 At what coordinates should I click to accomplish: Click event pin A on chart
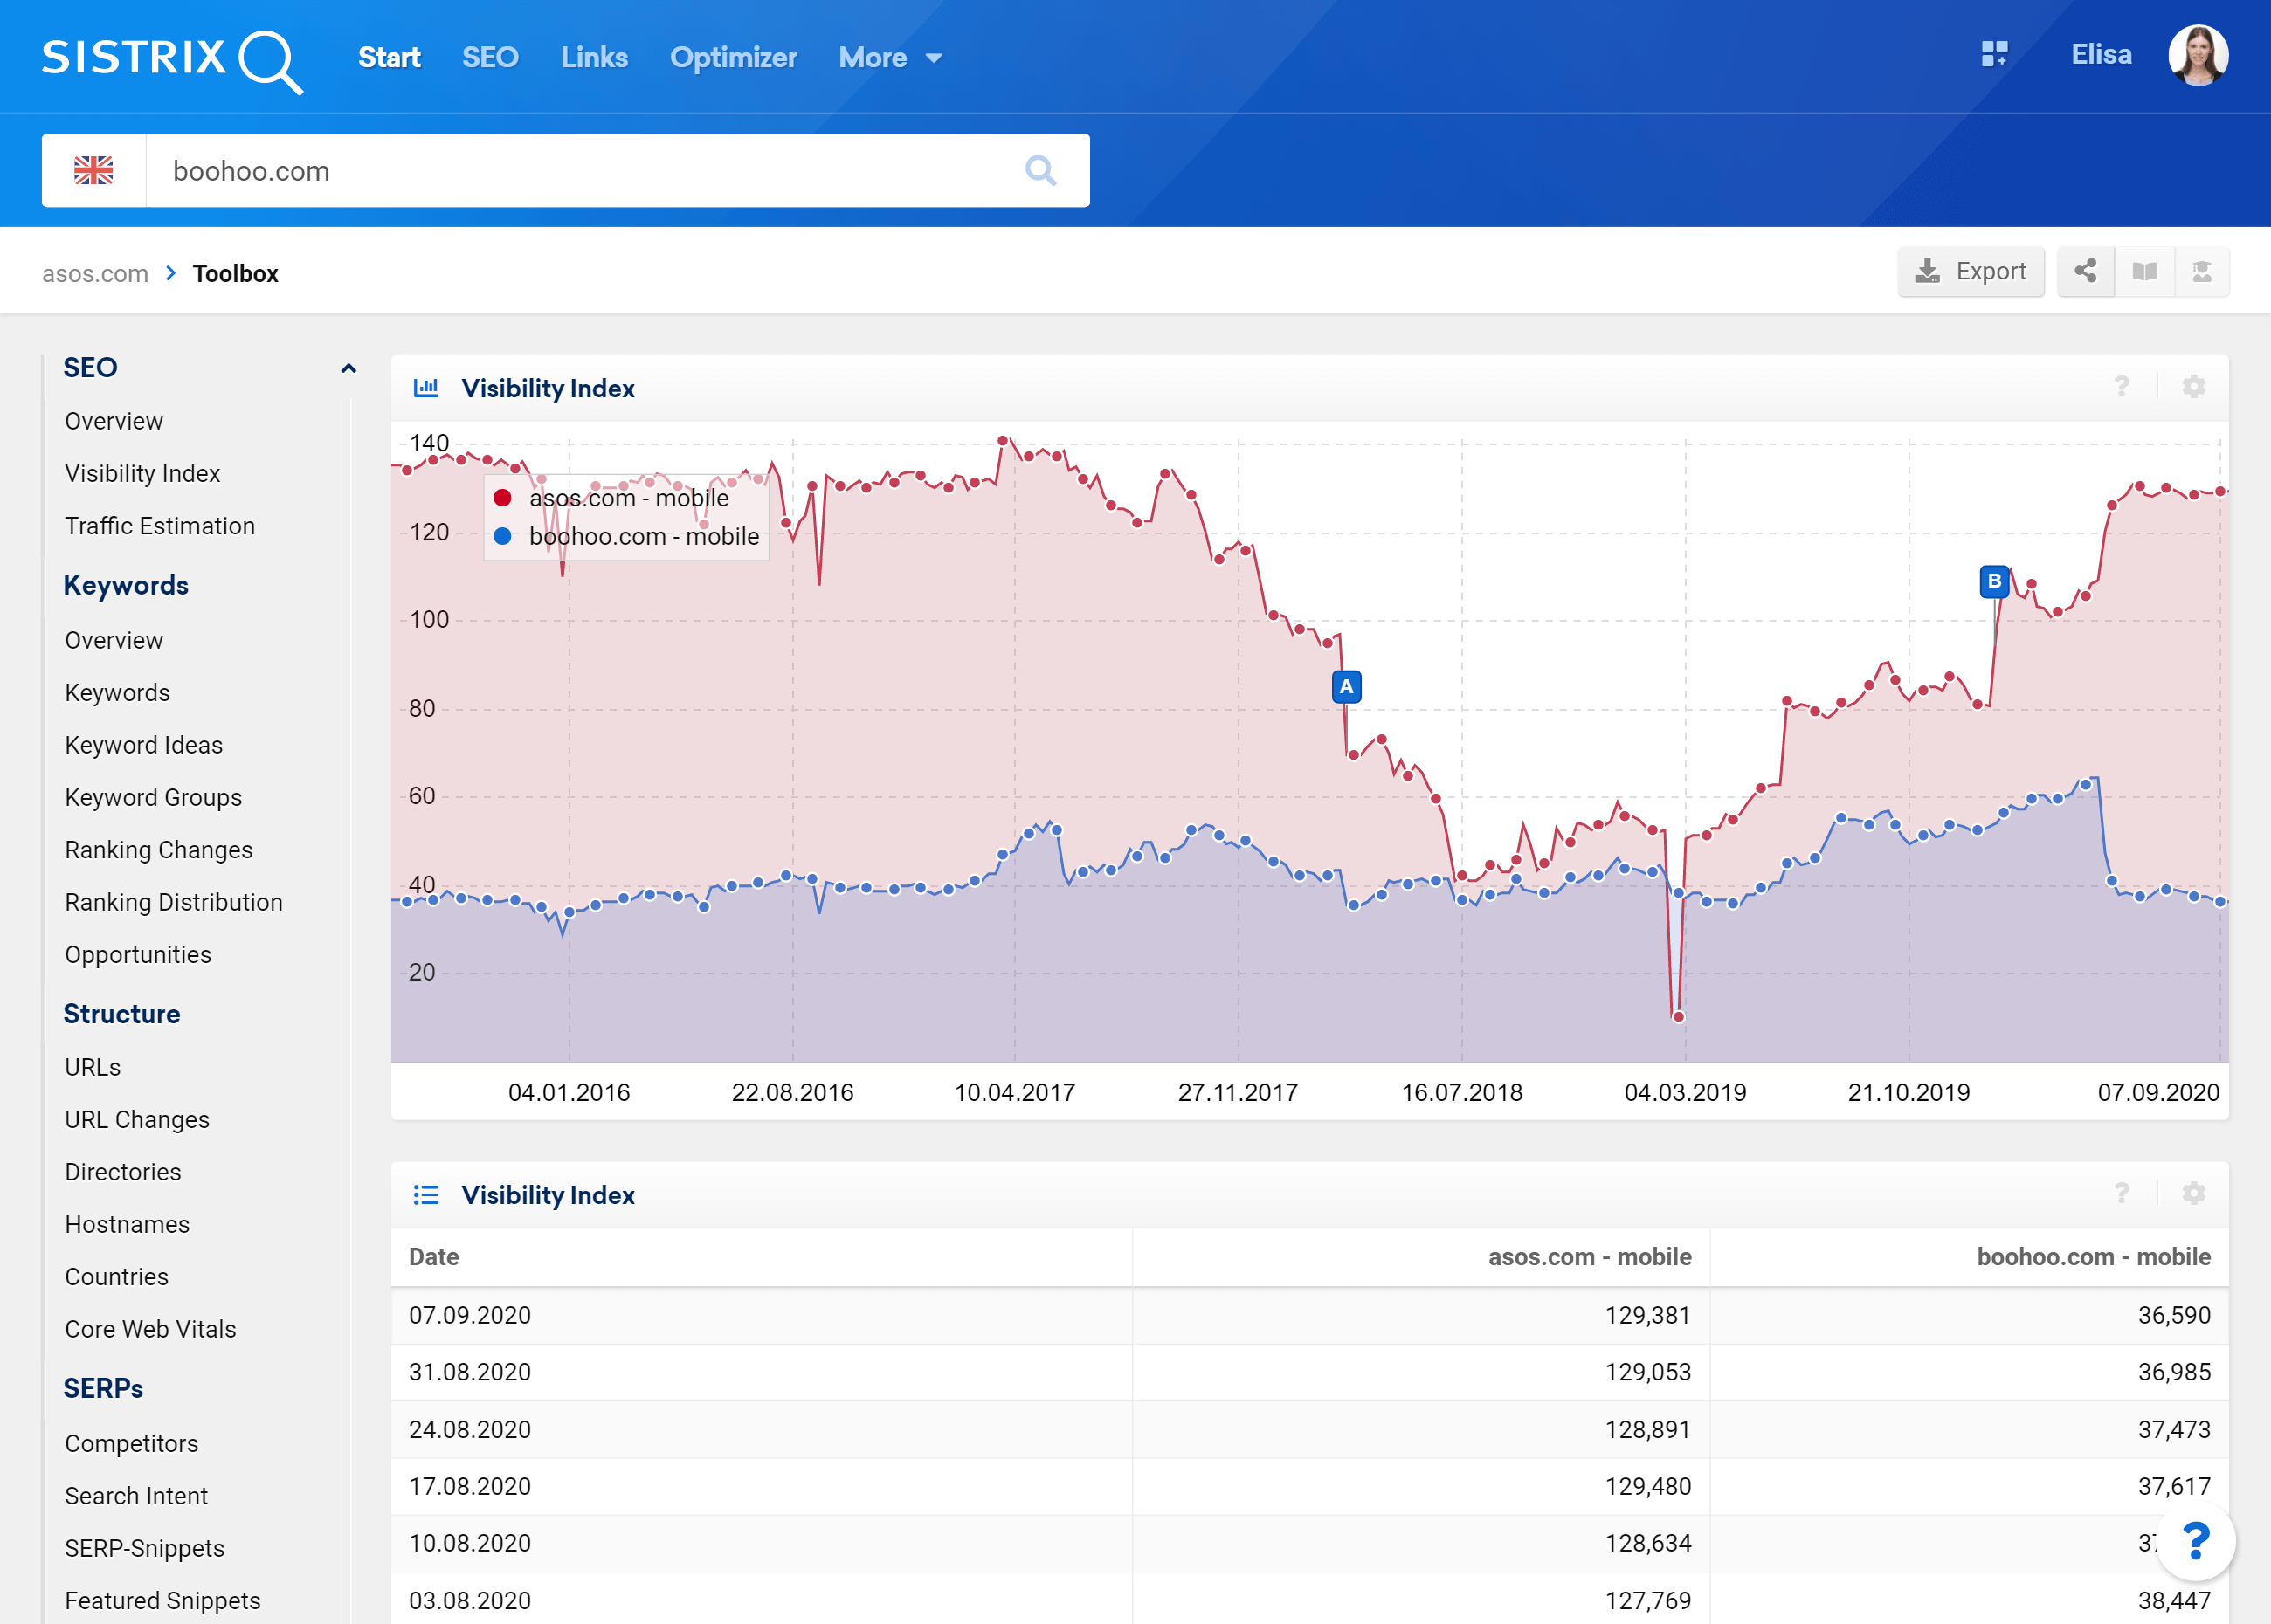point(1347,687)
